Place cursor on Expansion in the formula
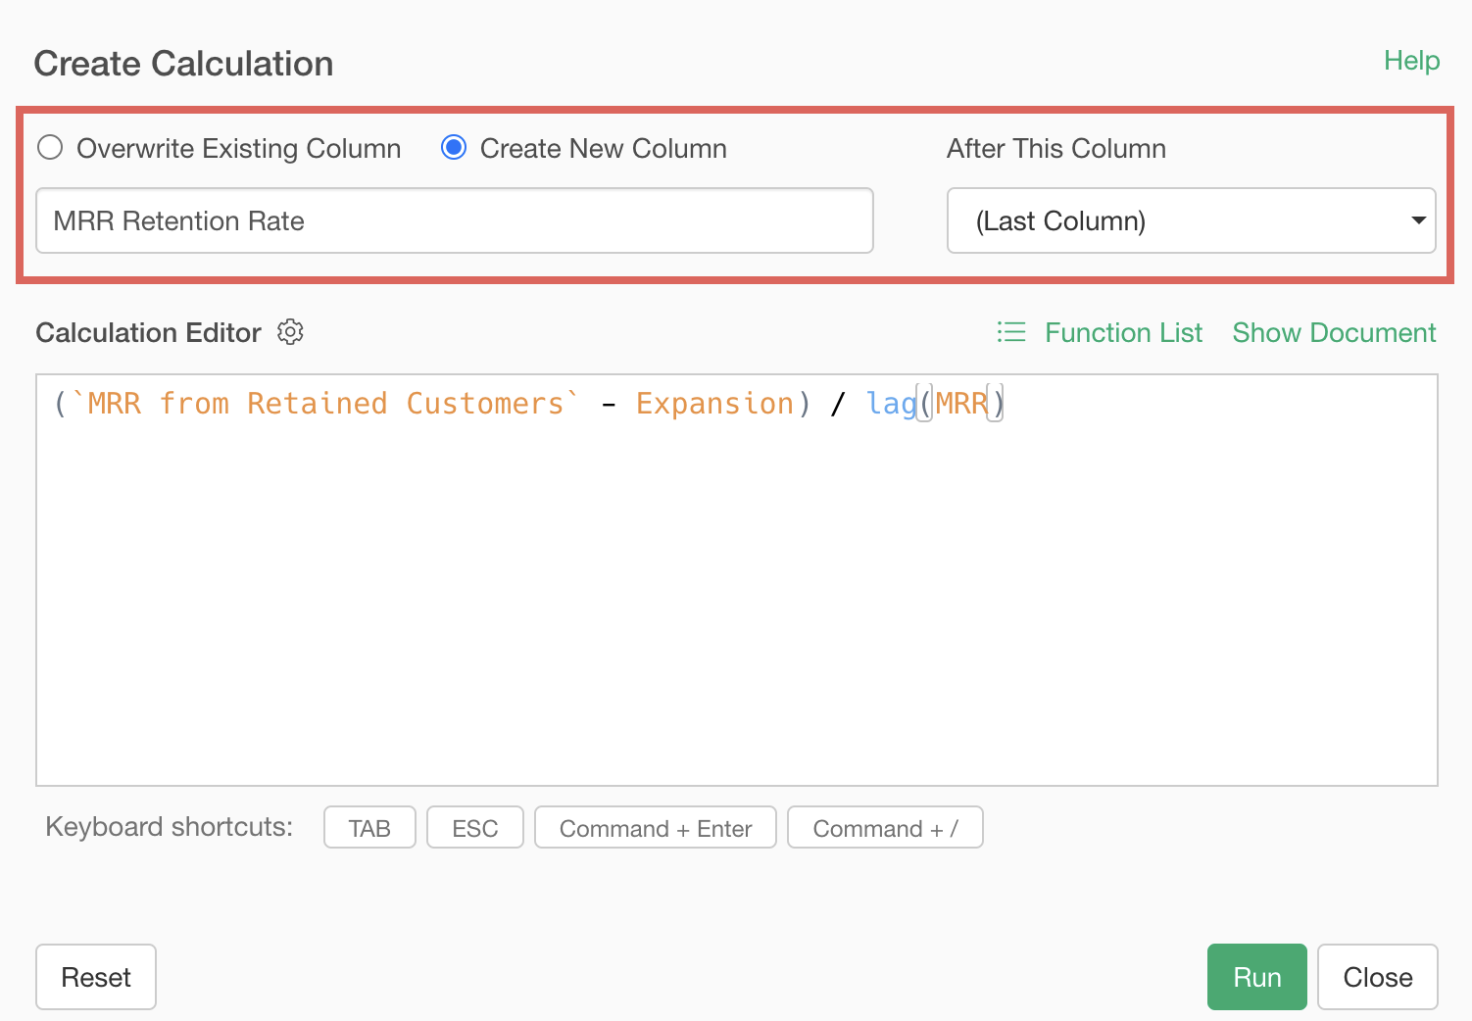Screen dimensions: 1472x1021 pyautogui.click(x=714, y=404)
